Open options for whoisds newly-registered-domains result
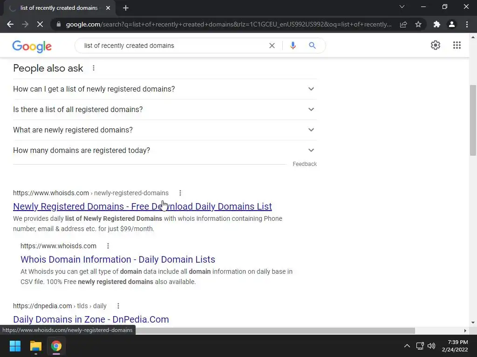The height and width of the screenshot is (357, 477). 180,193
